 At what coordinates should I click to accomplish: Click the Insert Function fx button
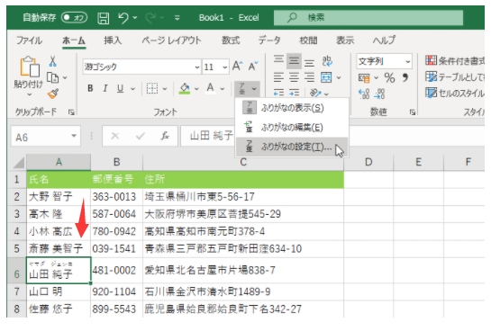(165, 136)
